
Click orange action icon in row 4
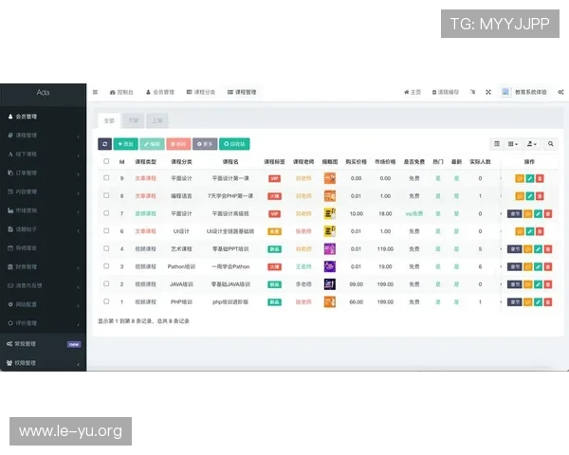(x=528, y=249)
